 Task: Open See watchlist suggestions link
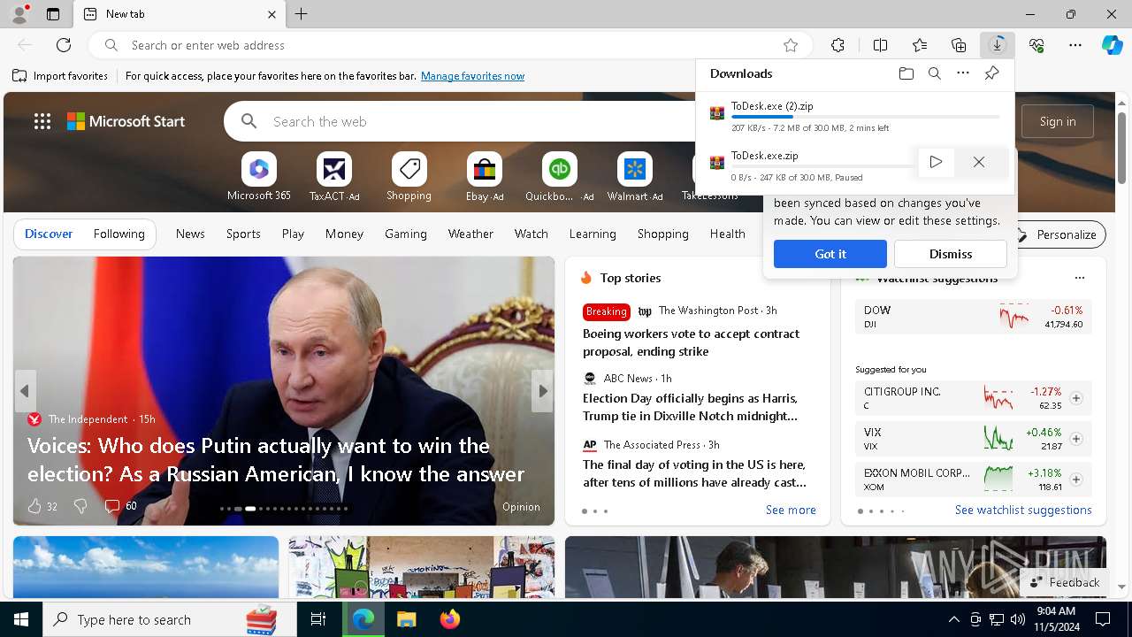click(x=1023, y=510)
